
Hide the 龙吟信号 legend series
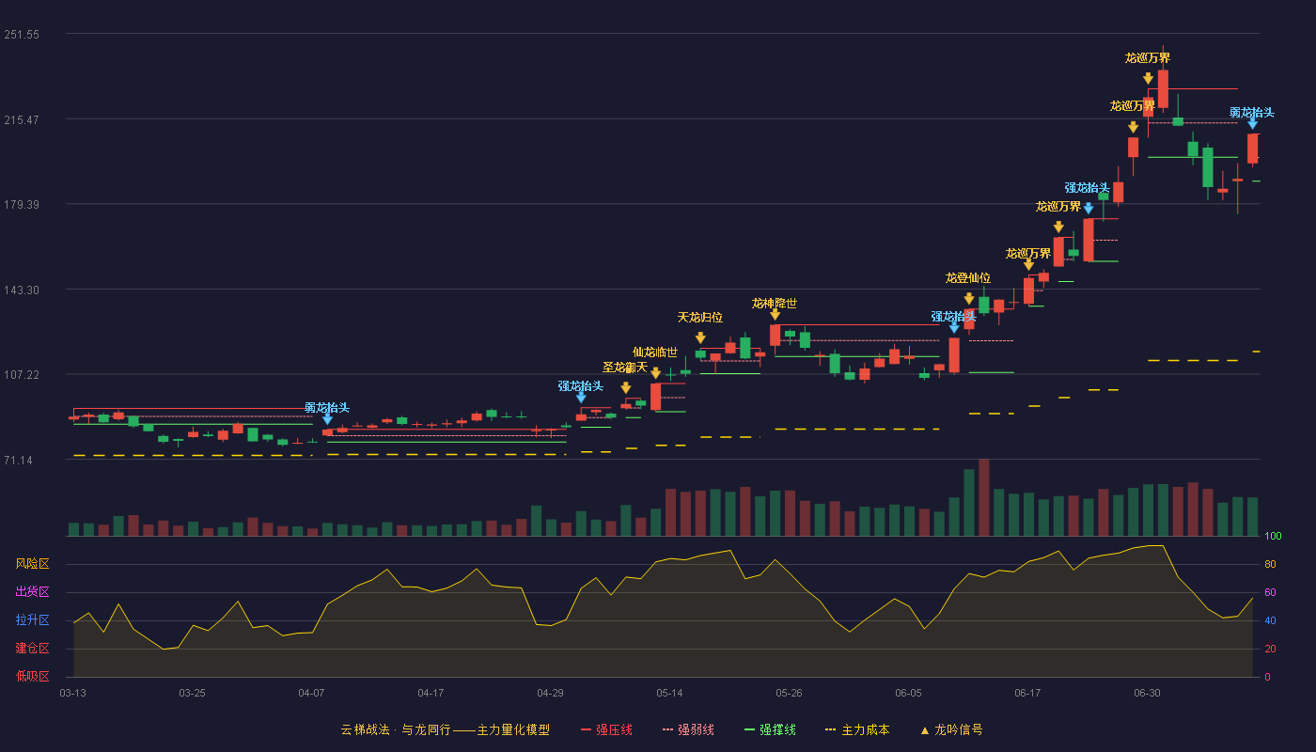(x=951, y=729)
